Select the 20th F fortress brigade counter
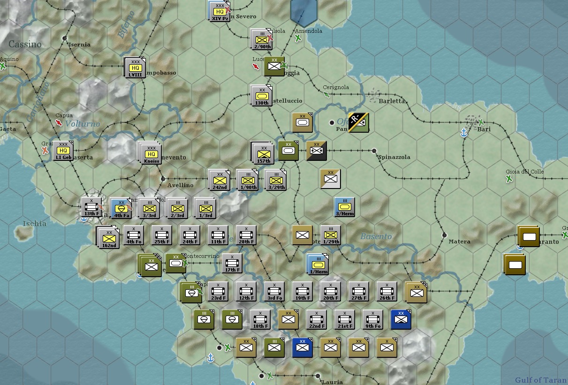Screen dimensions: 568x385 click(x=331, y=292)
